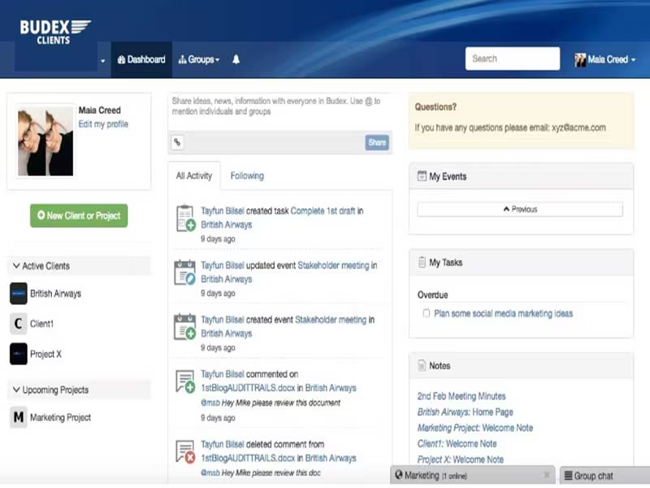Click the attach link icon in share box
Image resolution: width=650 pixels, height=488 pixels.
[x=177, y=142]
